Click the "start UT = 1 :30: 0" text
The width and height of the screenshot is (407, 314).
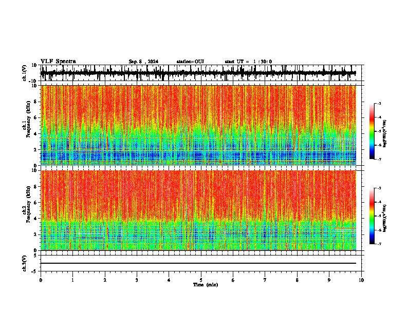[248, 62]
